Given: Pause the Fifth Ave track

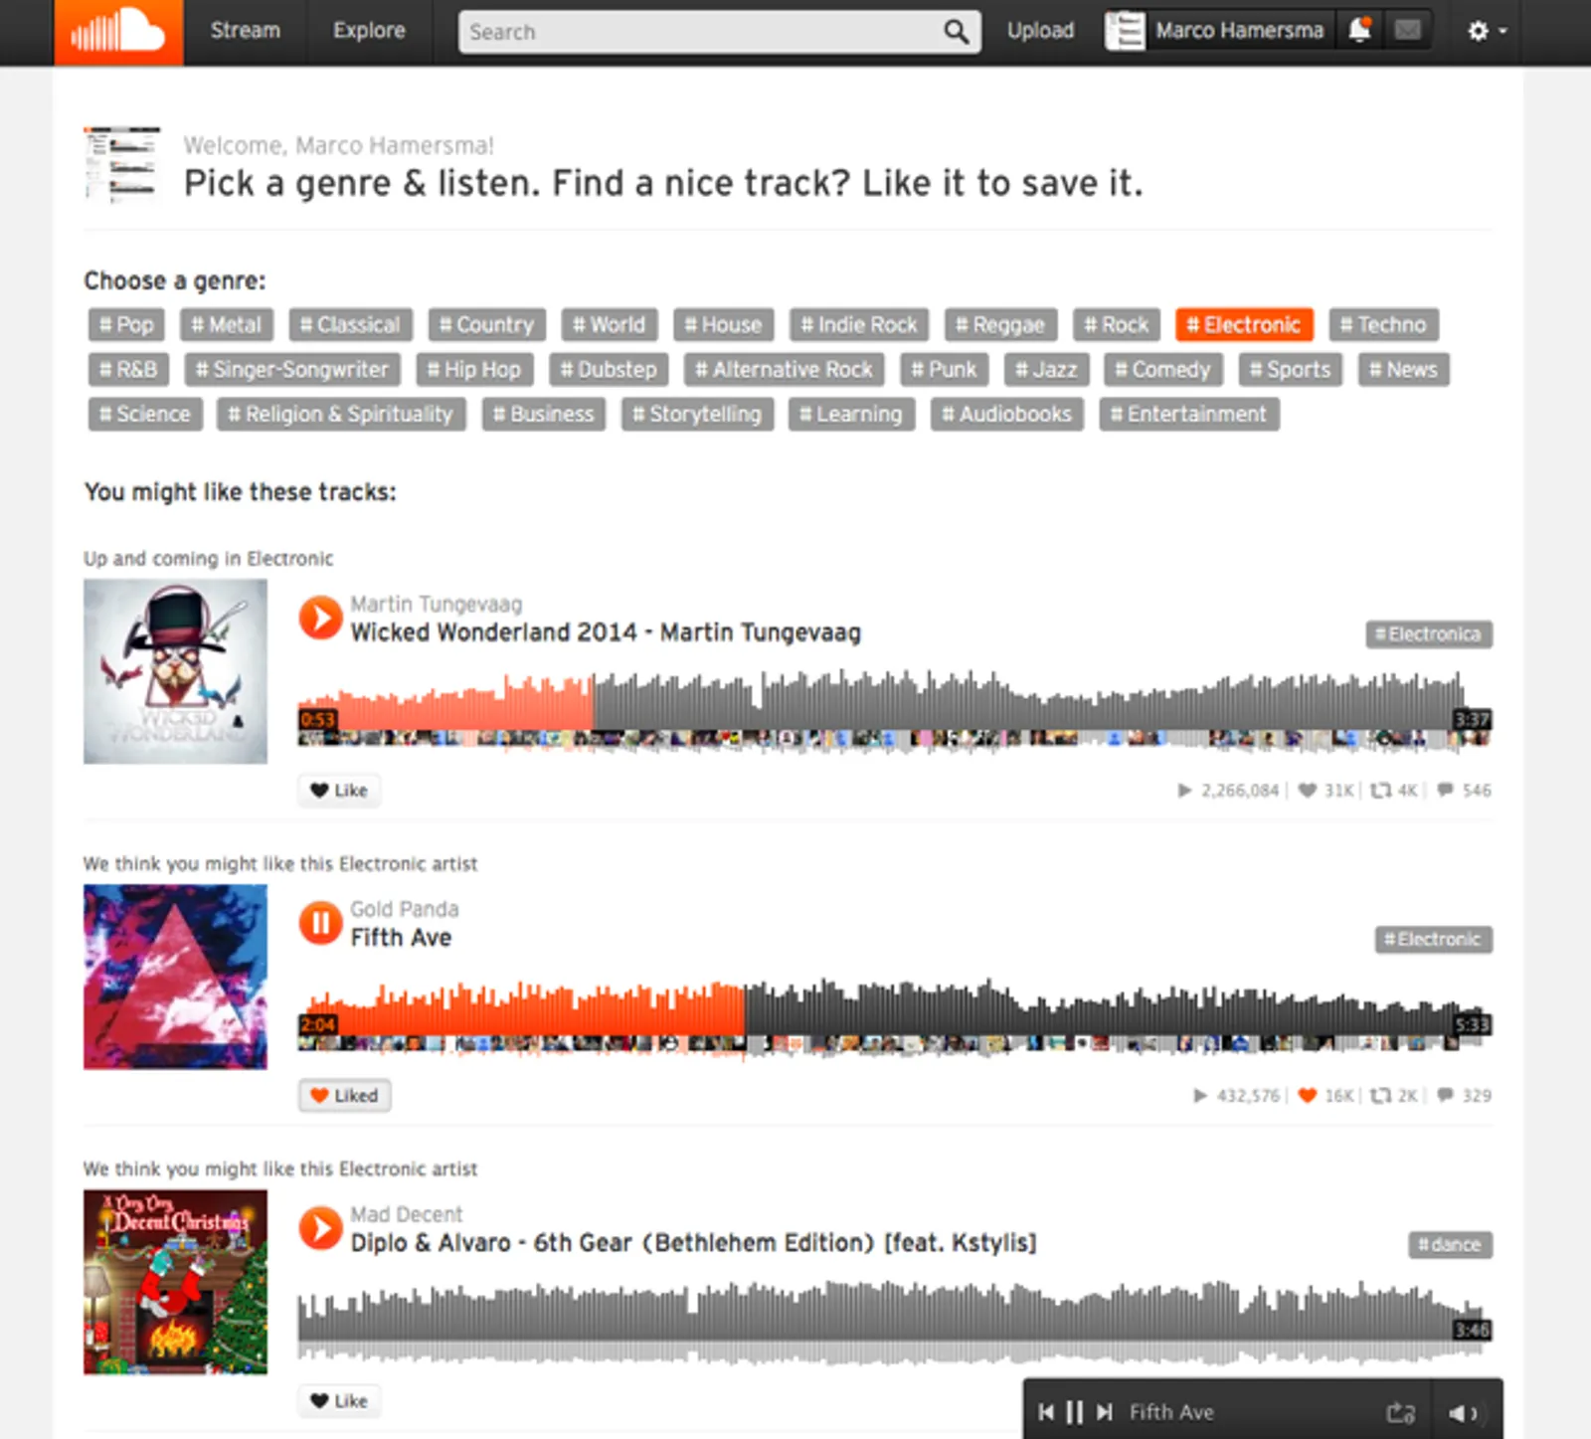Looking at the screenshot, I should 320,923.
